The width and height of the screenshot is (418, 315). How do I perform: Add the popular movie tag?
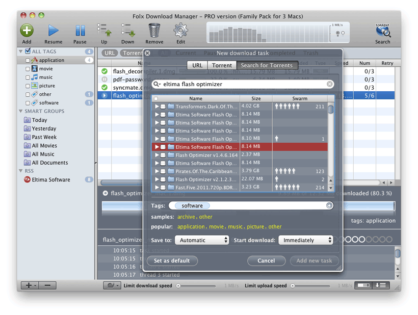coord(216,226)
